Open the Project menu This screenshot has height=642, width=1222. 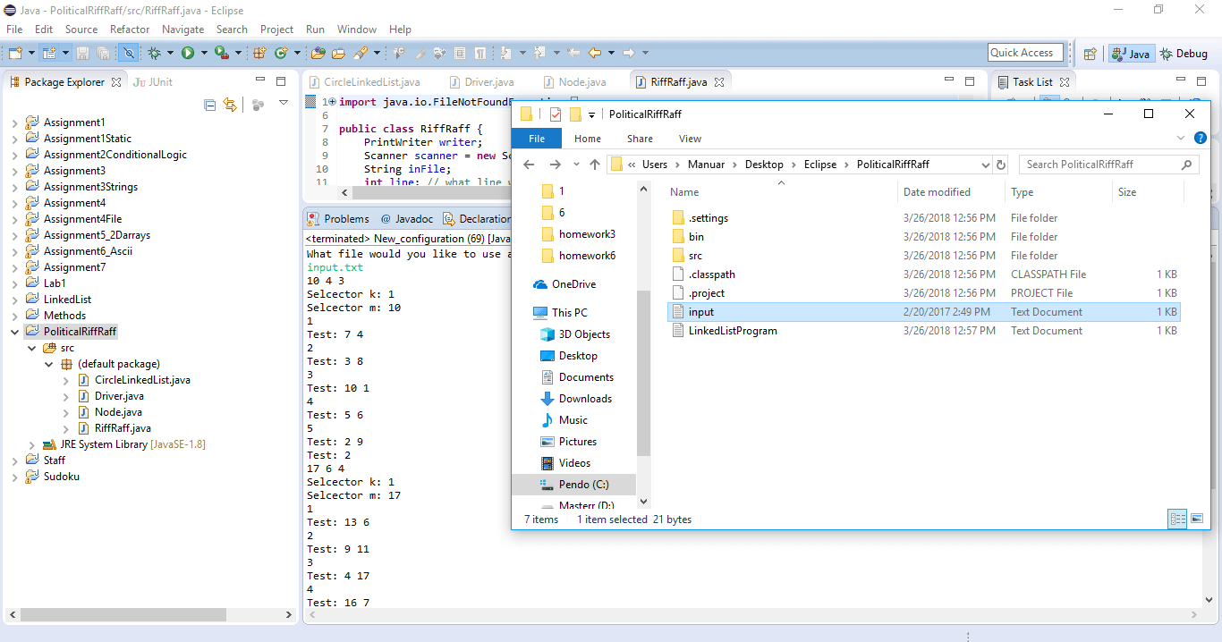pyautogui.click(x=276, y=30)
